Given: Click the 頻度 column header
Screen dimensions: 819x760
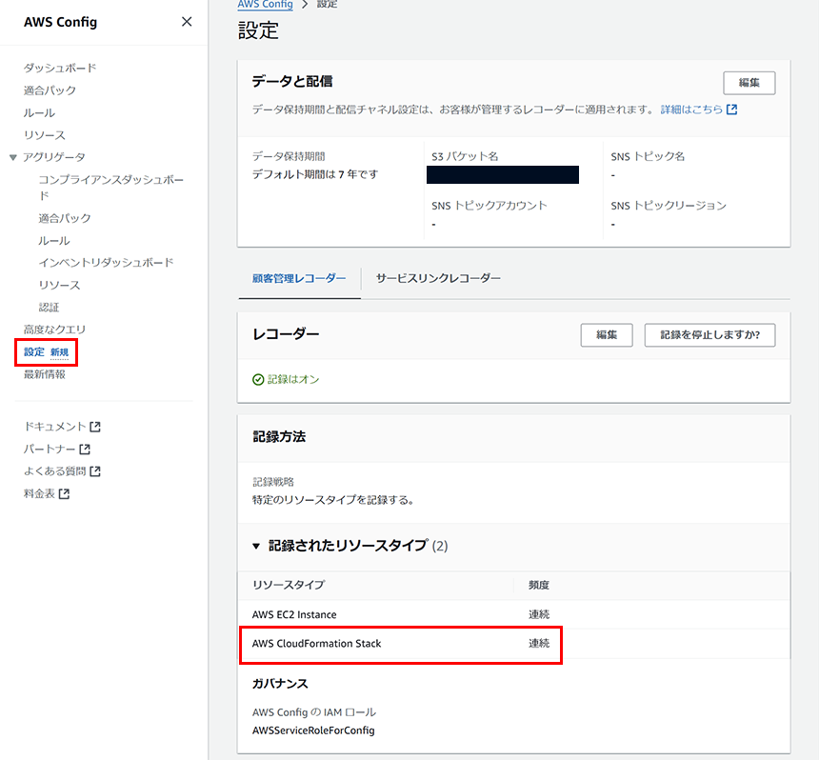Looking at the screenshot, I should click(x=538, y=585).
